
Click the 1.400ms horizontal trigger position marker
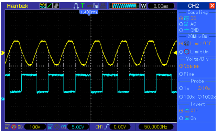coord(89,12)
